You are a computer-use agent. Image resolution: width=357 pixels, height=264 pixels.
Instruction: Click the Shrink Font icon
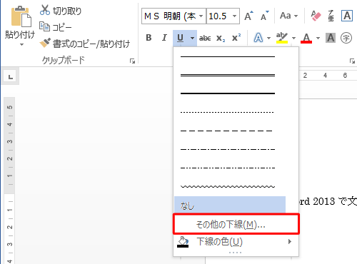click(265, 16)
